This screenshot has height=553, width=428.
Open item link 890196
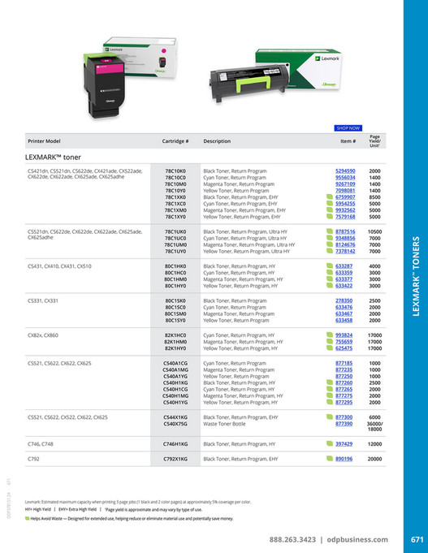(344, 459)
